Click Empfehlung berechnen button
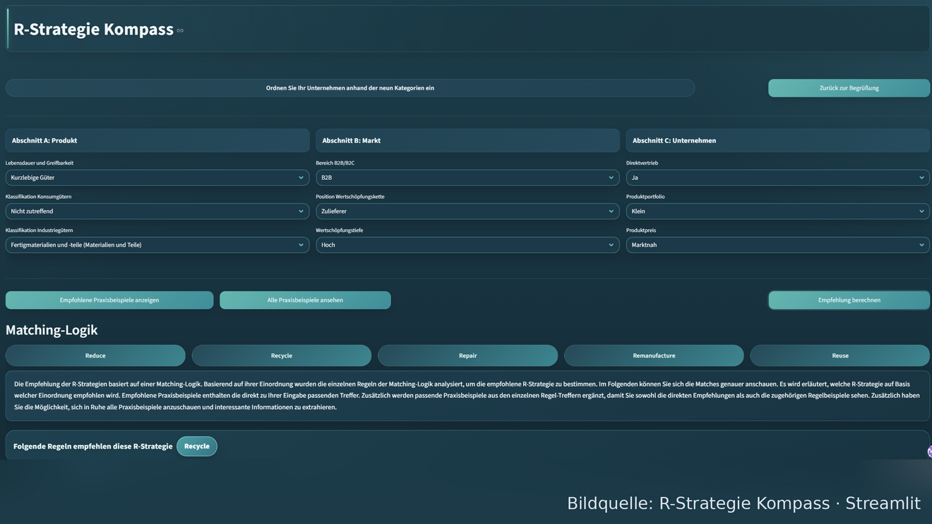The image size is (932, 524). (849, 300)
